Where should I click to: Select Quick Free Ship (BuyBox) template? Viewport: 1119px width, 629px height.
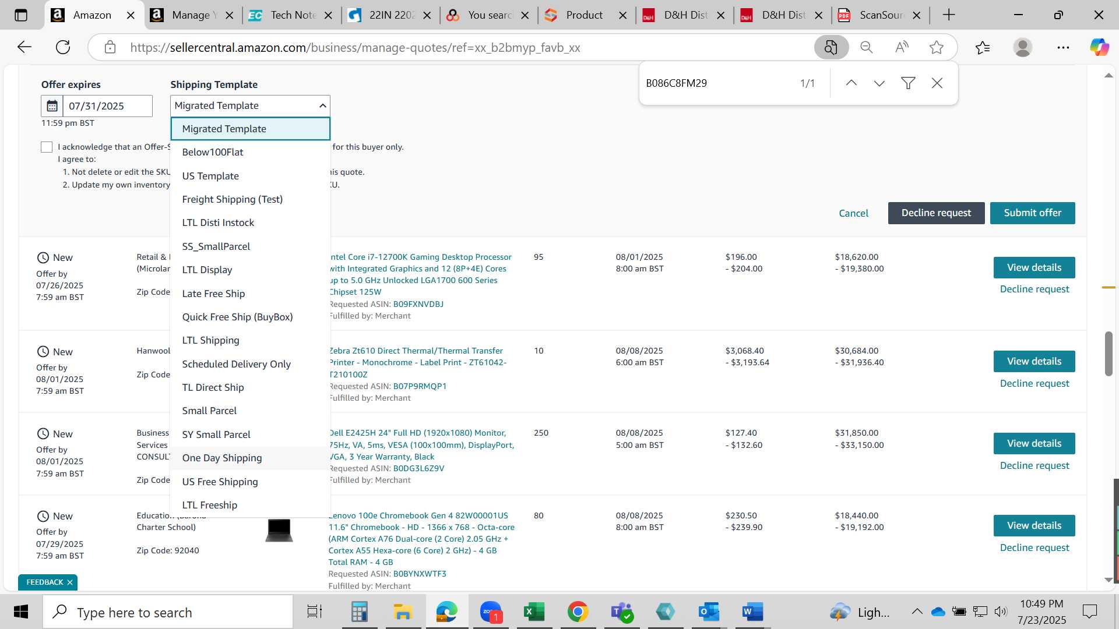click(250, 317)
